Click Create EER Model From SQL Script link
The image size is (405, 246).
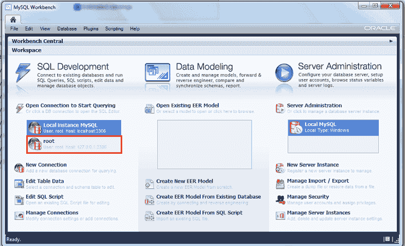pos(199,212)
